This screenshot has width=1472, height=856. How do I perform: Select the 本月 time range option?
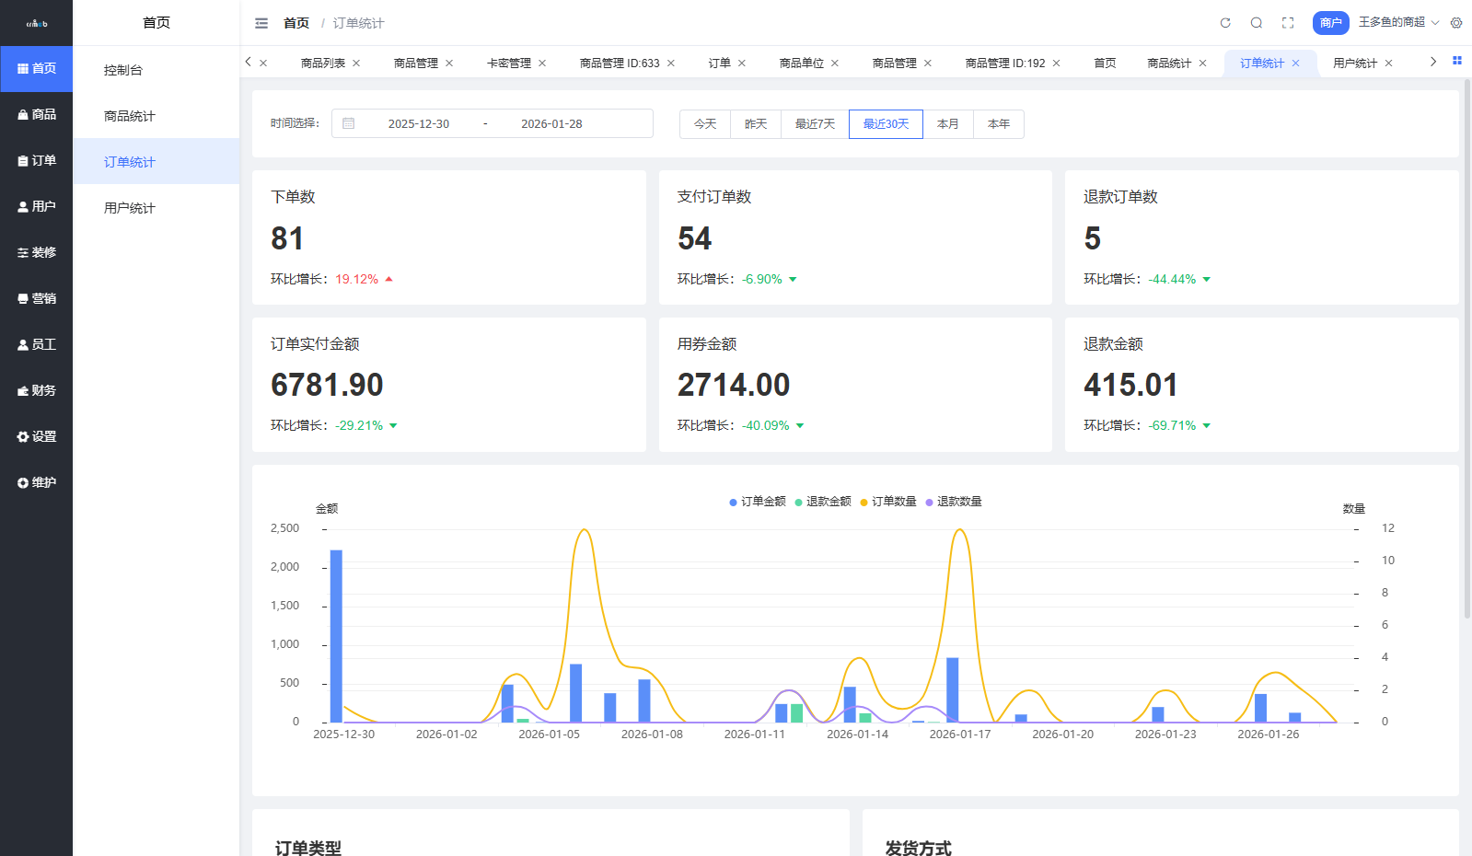(948, 124)
